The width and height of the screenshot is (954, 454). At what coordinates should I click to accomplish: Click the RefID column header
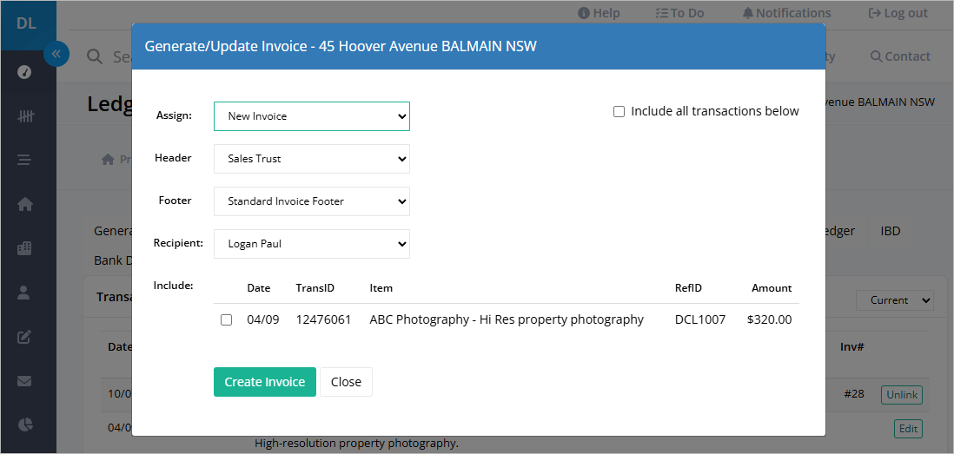coord(688,288)
